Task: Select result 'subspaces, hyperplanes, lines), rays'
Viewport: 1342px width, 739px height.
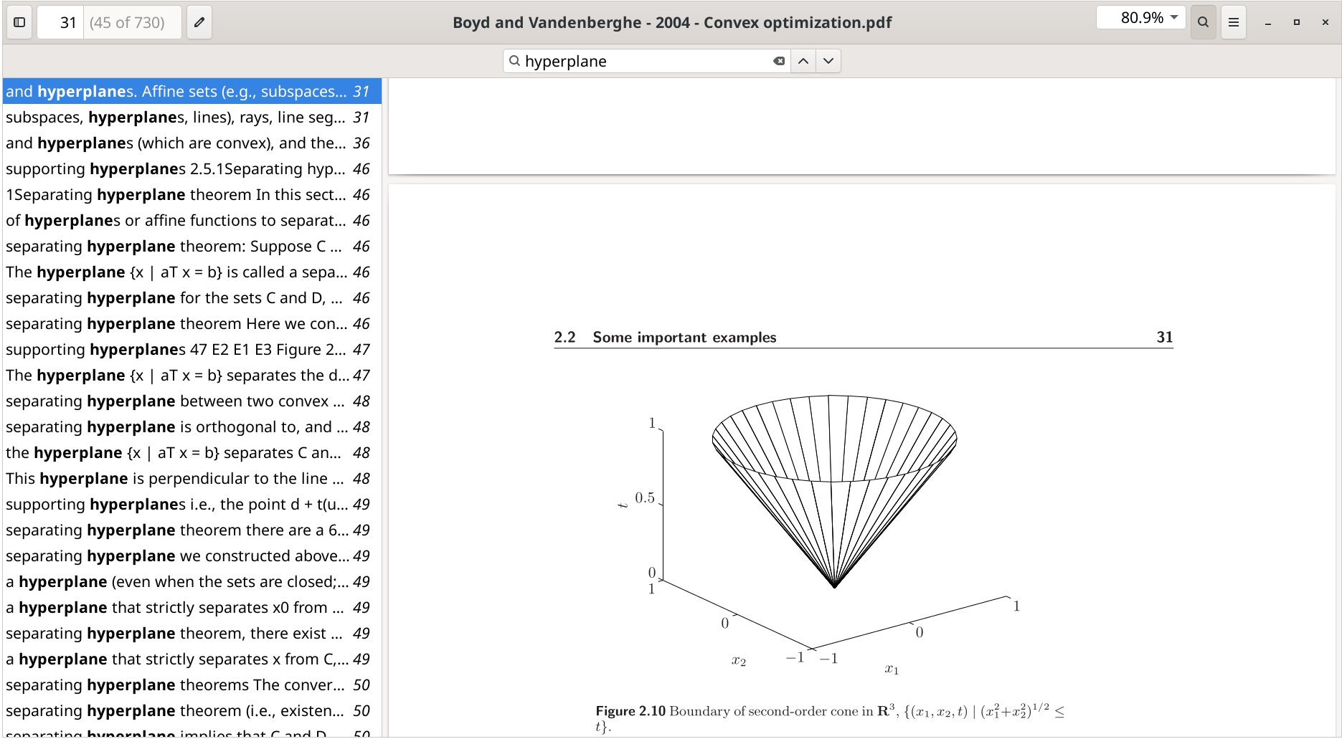Action: coord(192,118)
